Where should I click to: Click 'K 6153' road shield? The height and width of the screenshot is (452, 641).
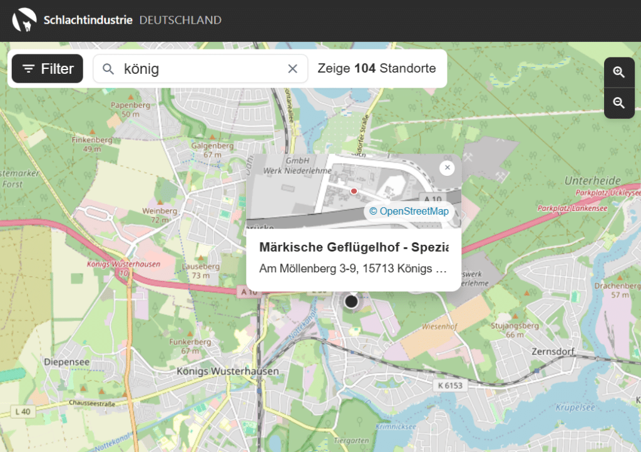pos(450,386)
